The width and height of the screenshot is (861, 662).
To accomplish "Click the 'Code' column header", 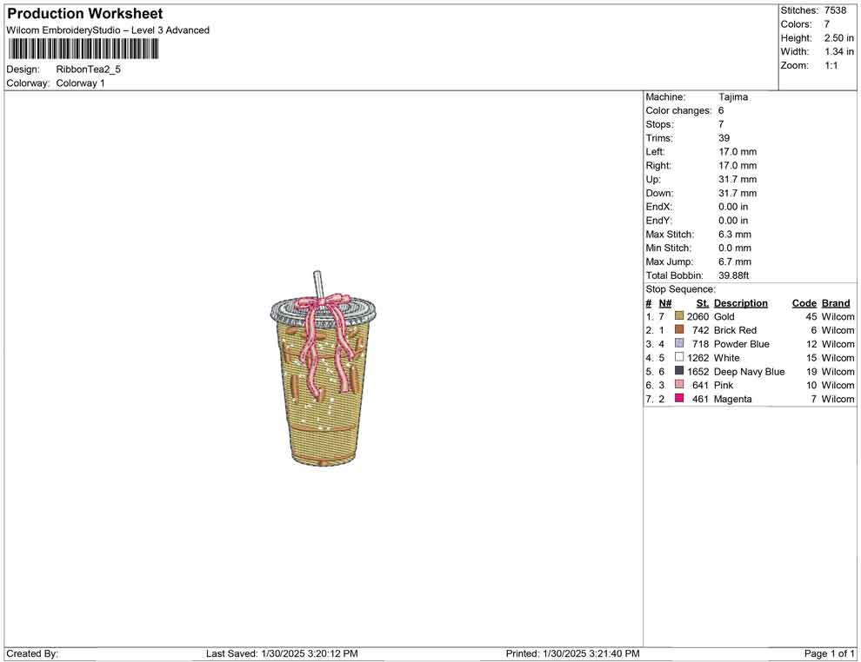I will point(804,303).
